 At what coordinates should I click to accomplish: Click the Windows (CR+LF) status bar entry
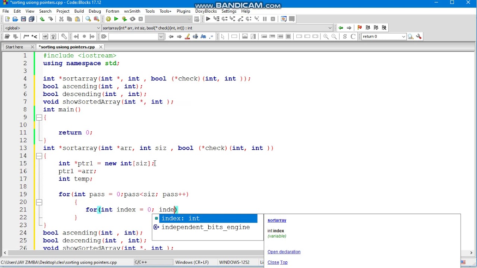click(x=192, y=262)
